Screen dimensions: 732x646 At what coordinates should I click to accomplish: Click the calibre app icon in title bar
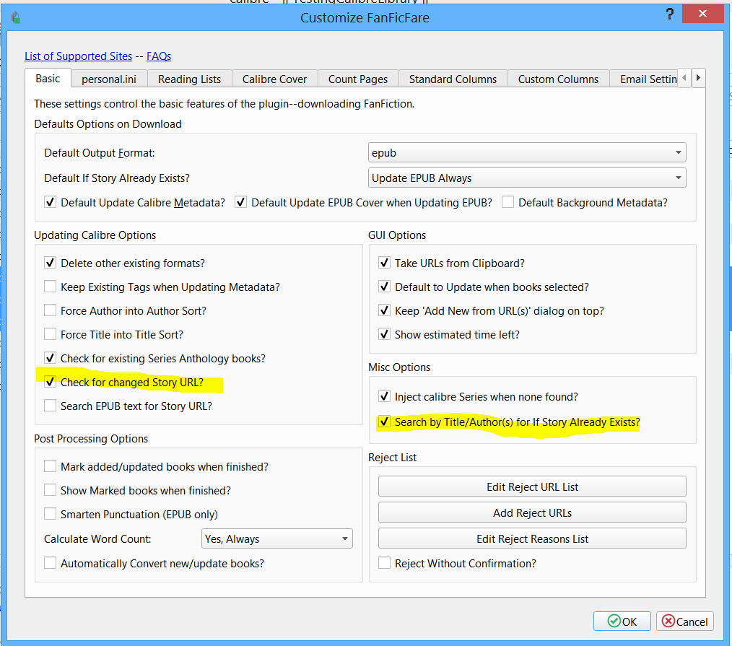(x=16, y=18)
